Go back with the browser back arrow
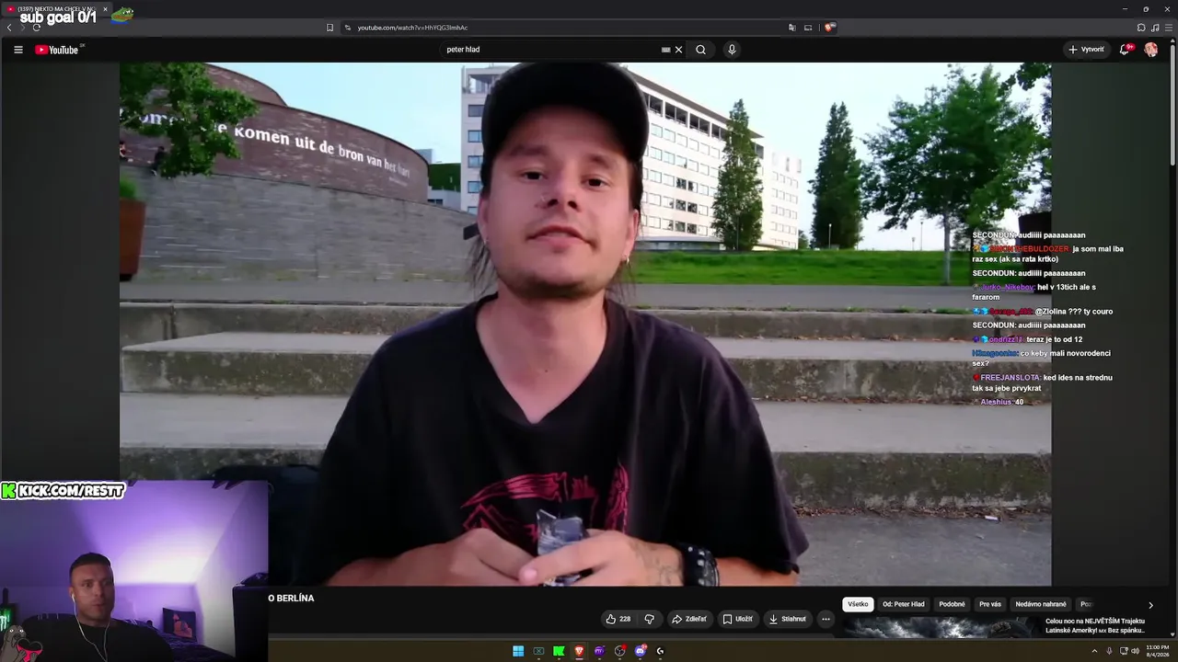This screenshot has height=662, width=1178. pyautogui.click(x=9, y=28)
